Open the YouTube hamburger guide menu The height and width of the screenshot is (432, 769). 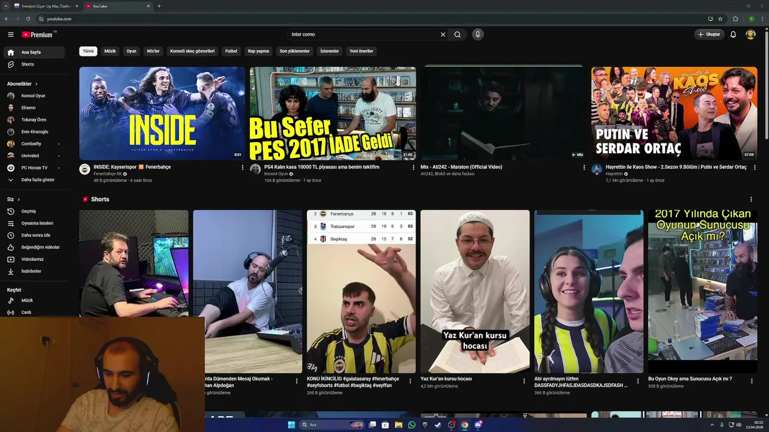coord(10,35)
